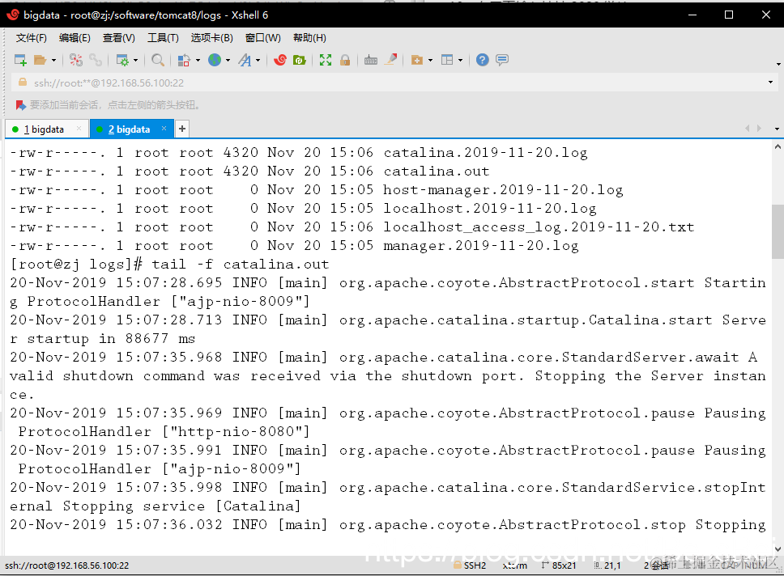This screenshot has height=576, width=784.
Task: Click 85x21 terminal size in status bar
Action: point(564,565)
